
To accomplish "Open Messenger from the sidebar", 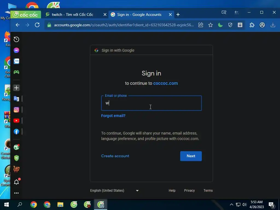I will [16, 50].
